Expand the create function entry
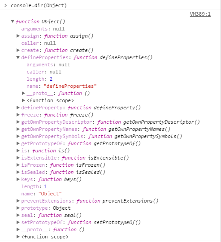The width and height of the screenshot is (221, 242). [x=18, y=50]
